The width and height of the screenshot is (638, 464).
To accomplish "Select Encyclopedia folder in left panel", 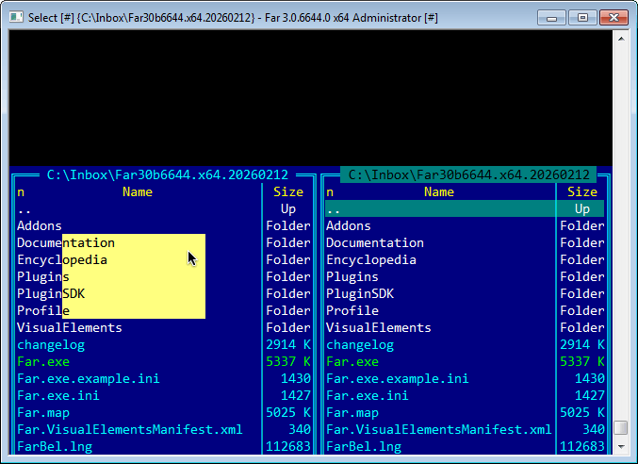I will tap(62, 260).
